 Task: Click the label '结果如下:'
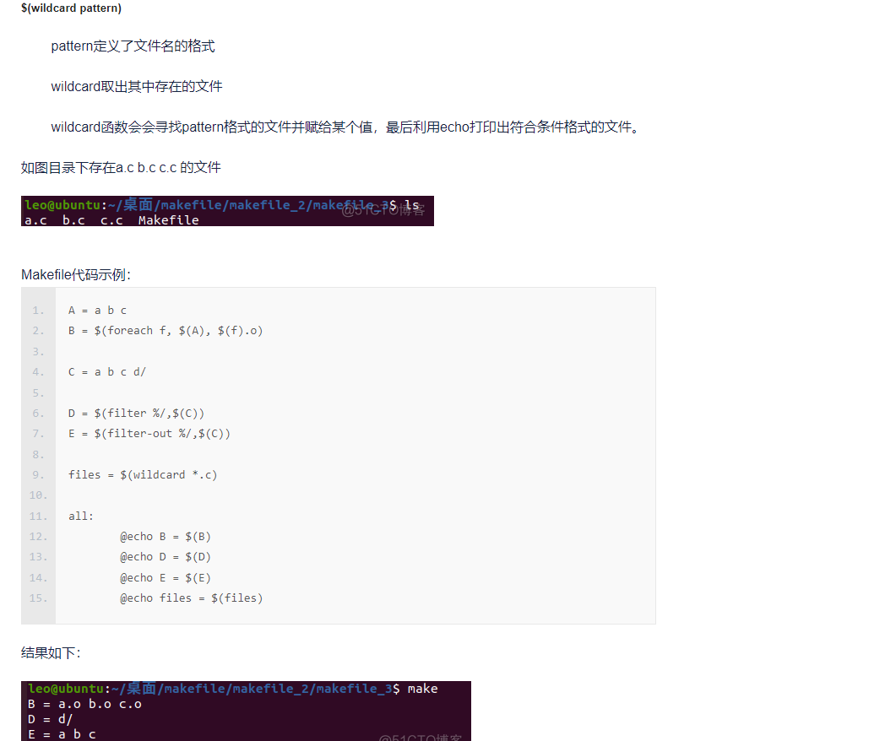coord(51,653)
